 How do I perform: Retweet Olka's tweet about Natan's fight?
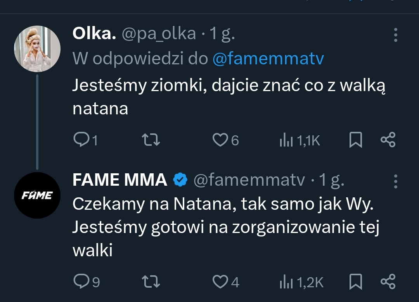click(x=151, y=140)
